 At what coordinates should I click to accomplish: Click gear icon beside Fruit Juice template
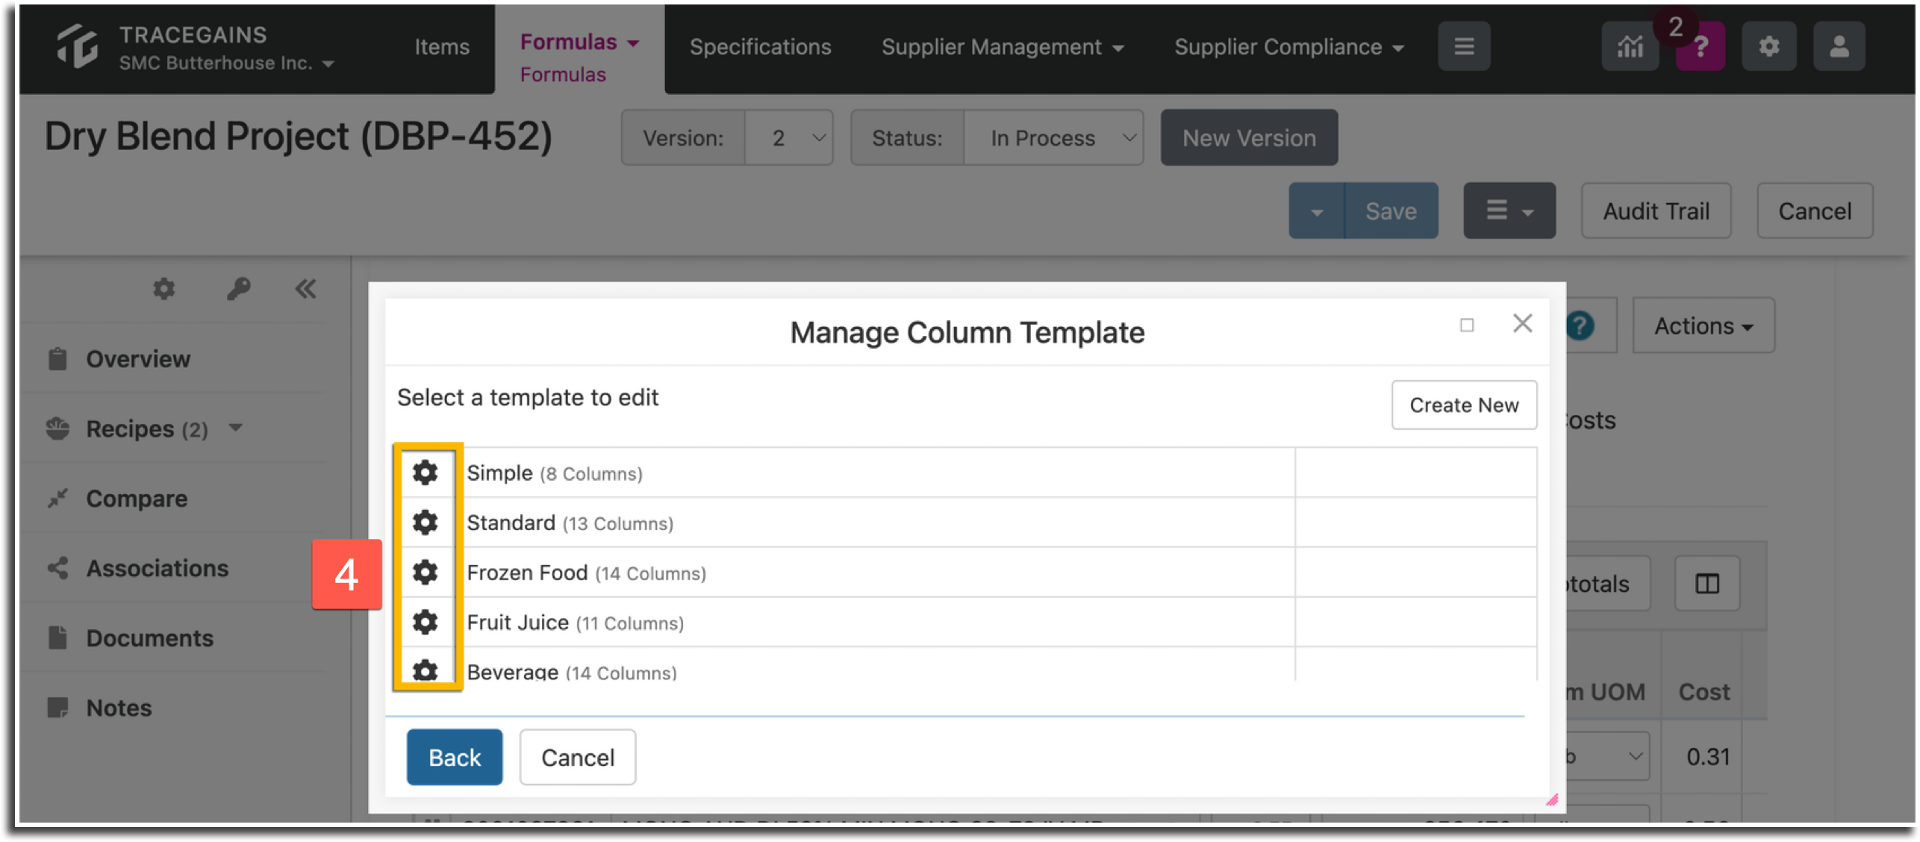(425, 622)
